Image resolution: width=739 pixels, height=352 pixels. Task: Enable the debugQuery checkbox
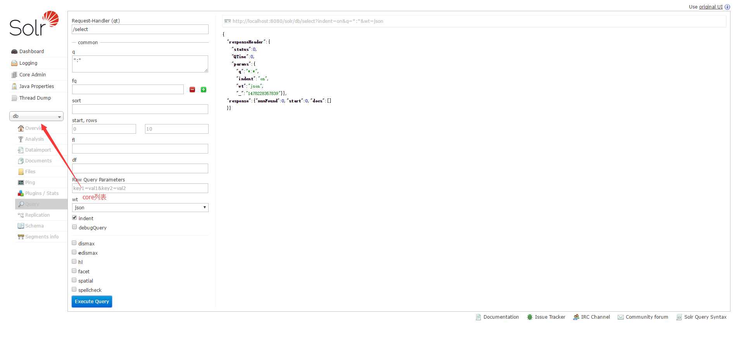click(x=74, y=227)
